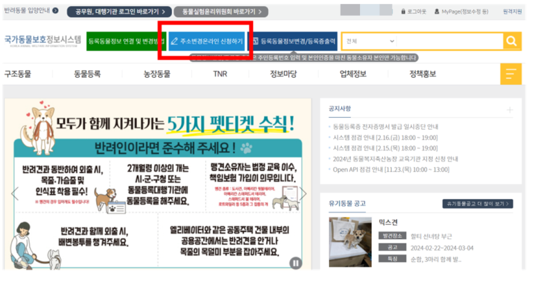This screenshot has height=282, width=534.
Task: Click 유기동물공고 더 많이 보기 button
Action: (478, 203)
